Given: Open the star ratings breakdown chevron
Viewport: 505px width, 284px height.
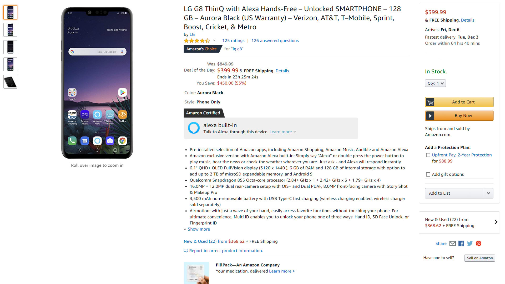Looking at the screenshot, I should click(214, 40).
